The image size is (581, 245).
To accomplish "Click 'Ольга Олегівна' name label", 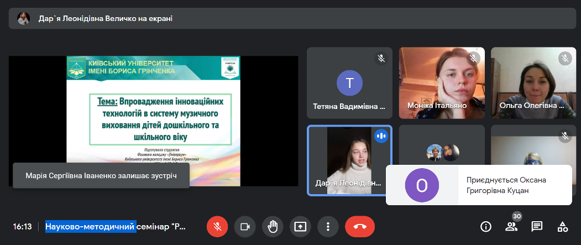I will click(x=532, y=106).
